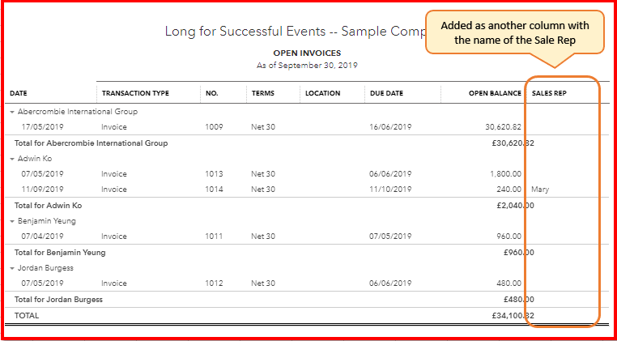Collapse the Jordan Burgess group
This screenshot has width=617, height=341.
point(11,268)
